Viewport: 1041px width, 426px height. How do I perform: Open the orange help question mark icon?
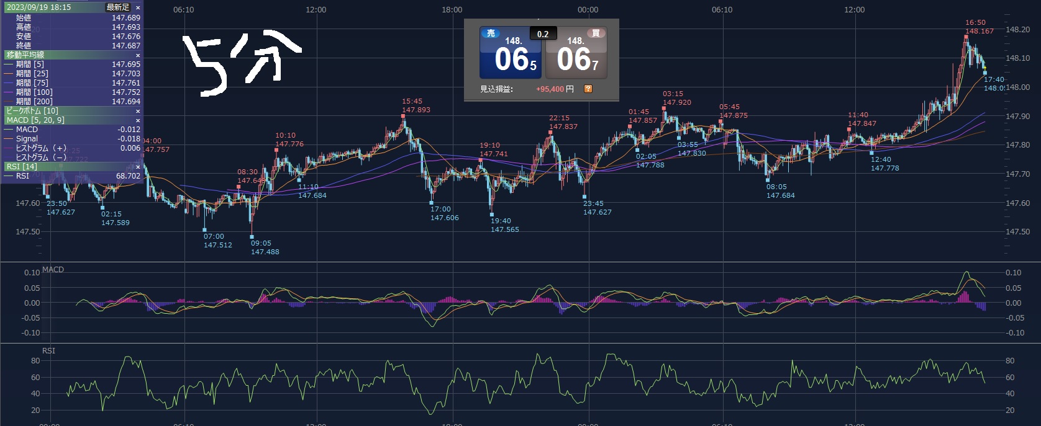pos(588,89)
